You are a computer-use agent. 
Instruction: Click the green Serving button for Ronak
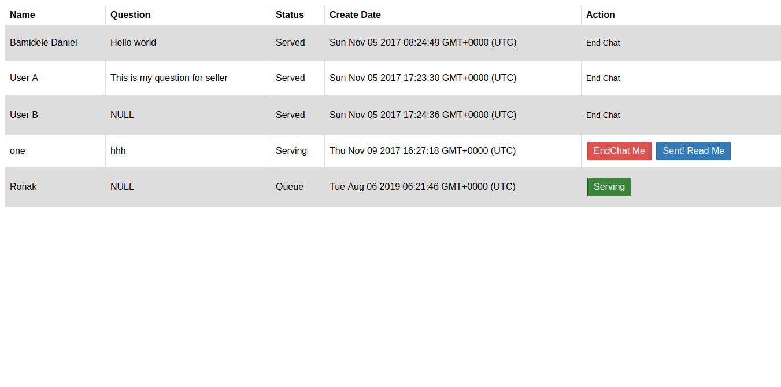pyautogui.click(x=609, y=187)
